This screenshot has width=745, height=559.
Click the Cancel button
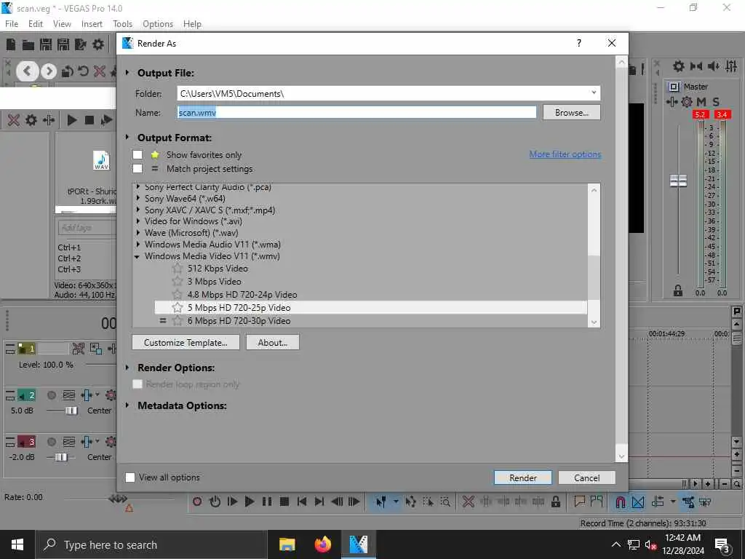[x=587, y=477]
